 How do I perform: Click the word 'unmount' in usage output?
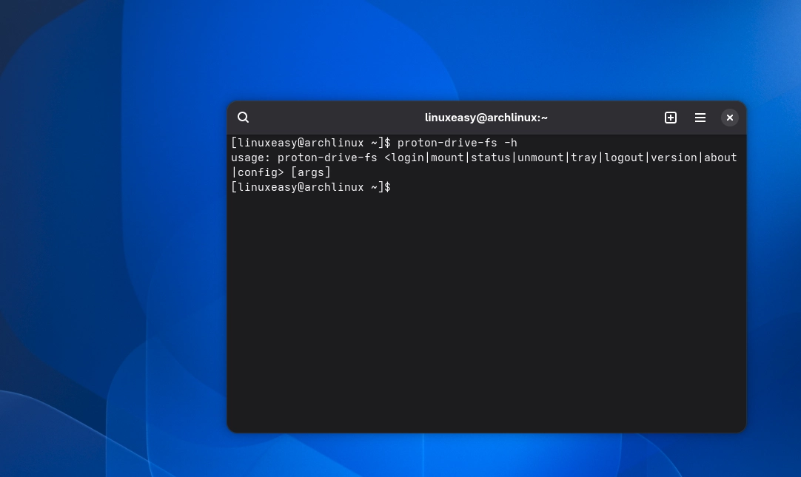540,158
